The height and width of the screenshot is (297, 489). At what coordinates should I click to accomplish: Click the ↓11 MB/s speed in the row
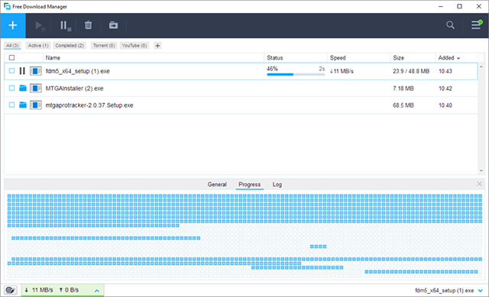coord(342,71)
